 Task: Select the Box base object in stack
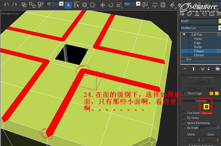pyautogui.click(x=189, y=59)
